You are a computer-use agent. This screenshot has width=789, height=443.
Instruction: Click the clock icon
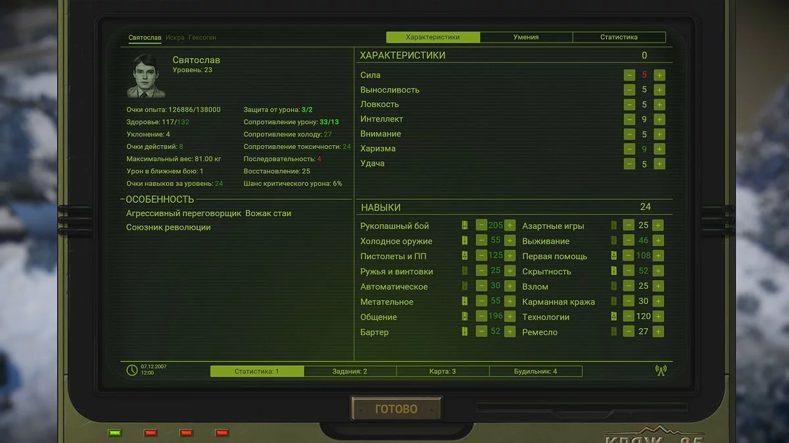coord(132,370)
